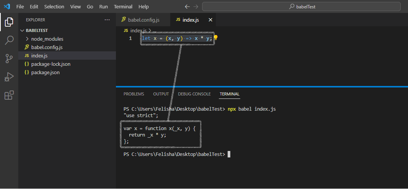Switch to the OUTPUT panel tab
Screen dimensions: 408x189
pyautogui.click(x=161, y=94)
